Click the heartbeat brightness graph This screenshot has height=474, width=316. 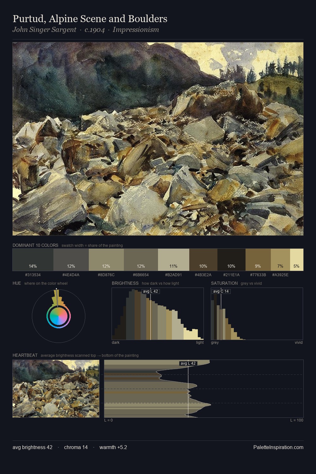(x=204, y=389)
